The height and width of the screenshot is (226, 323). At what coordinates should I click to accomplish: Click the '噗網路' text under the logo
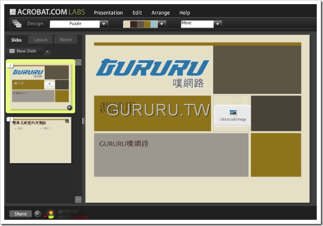(188, 83)
